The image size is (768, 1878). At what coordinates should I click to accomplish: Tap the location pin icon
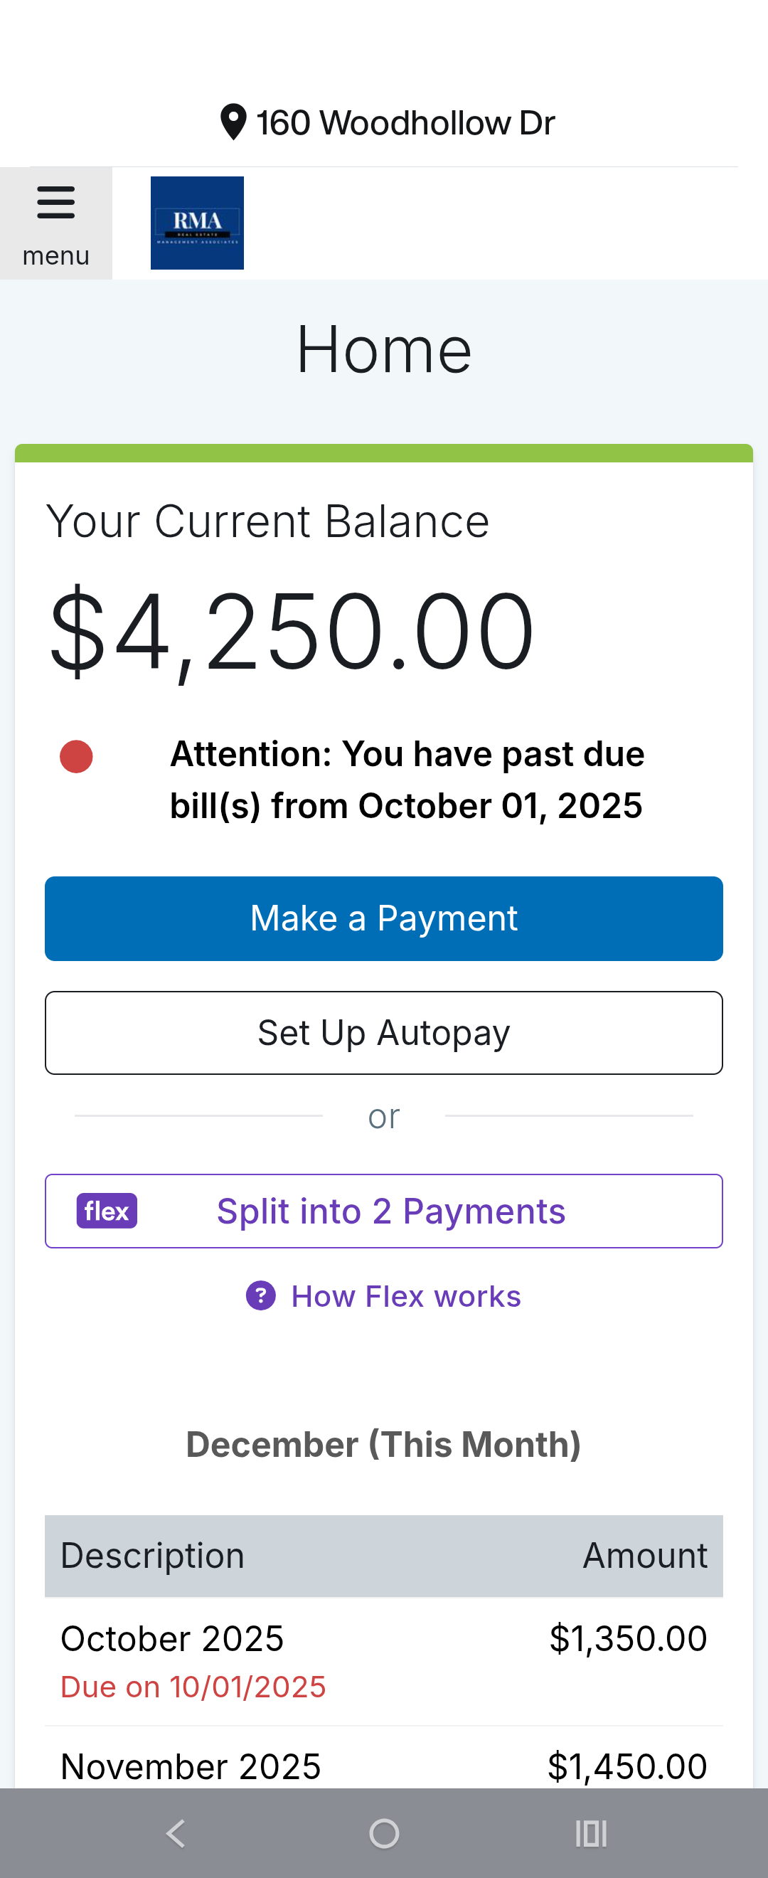(x=233, y=122)
